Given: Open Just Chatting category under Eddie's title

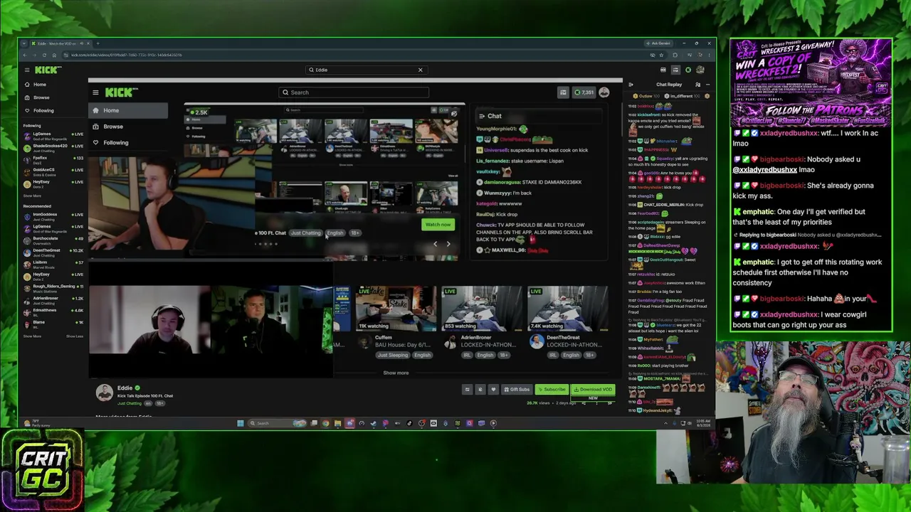Looking at the screenshot, I should (x=129, y=403).
